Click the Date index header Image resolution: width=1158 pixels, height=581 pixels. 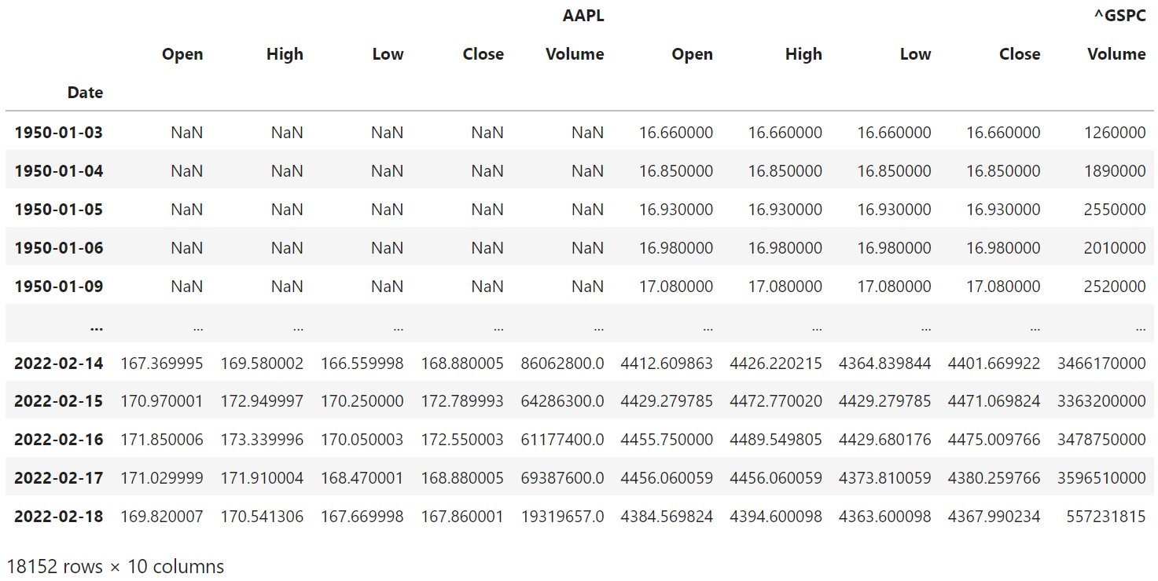(85, 93)
